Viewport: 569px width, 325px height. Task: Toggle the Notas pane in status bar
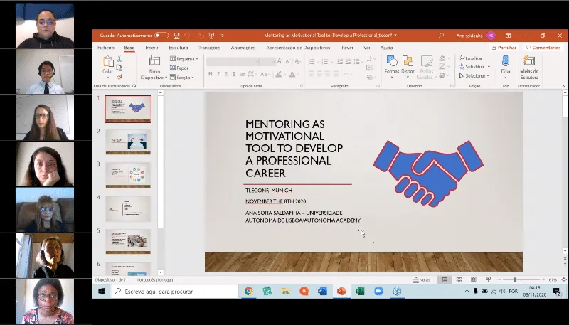pos(422,279)
